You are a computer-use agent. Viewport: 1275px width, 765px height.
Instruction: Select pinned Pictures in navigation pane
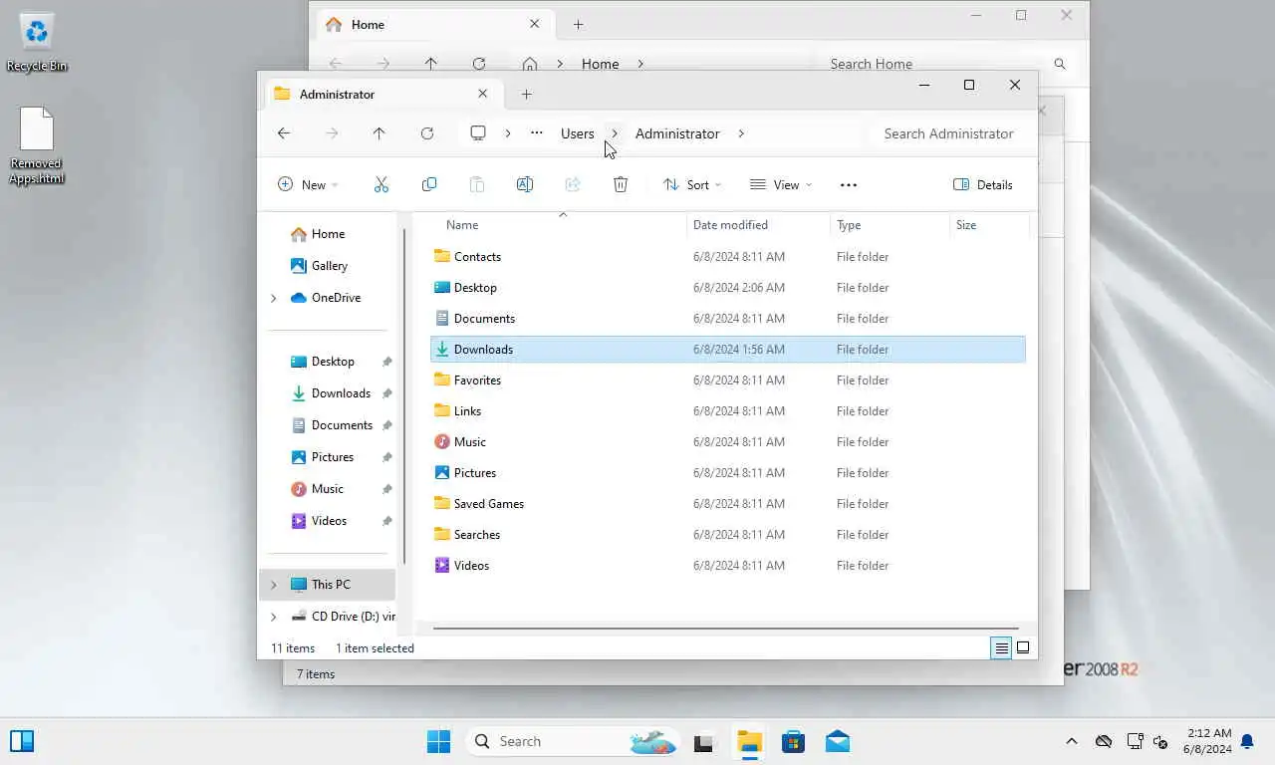328,457
